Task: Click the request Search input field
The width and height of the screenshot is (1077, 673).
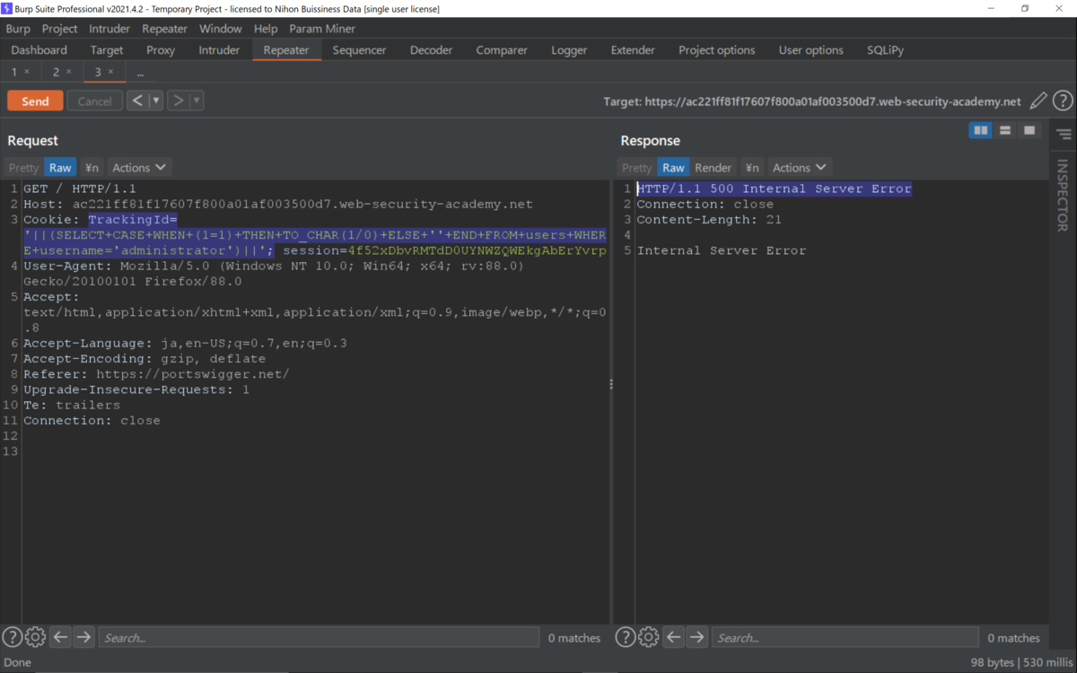Action: click(319, 638)
